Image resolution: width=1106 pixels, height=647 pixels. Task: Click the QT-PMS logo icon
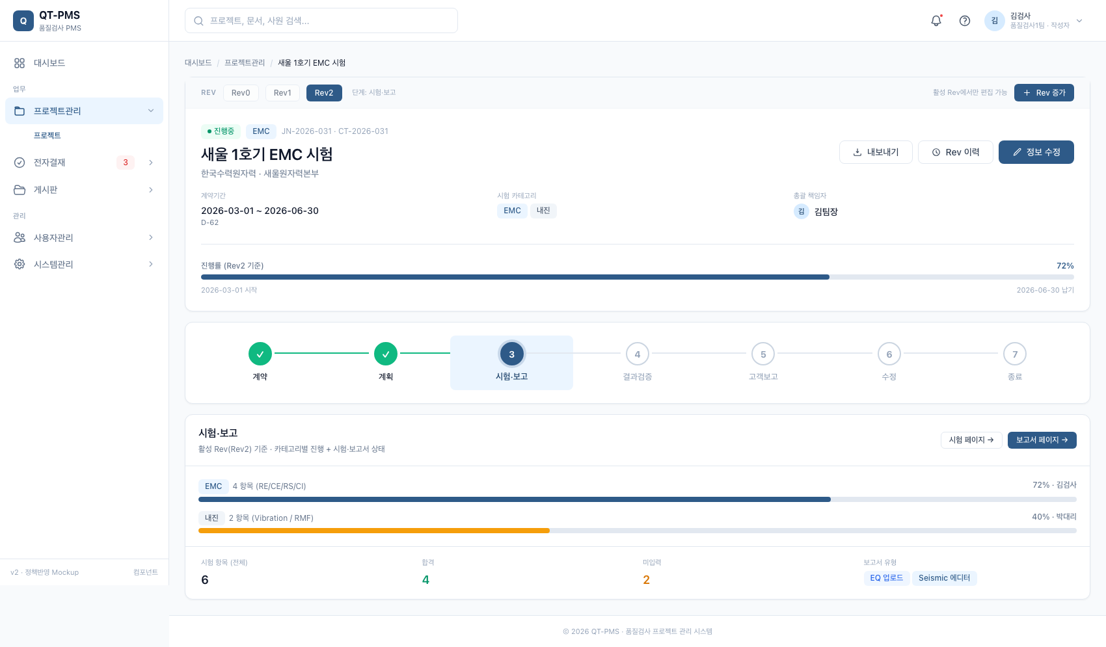pos(23,21)
